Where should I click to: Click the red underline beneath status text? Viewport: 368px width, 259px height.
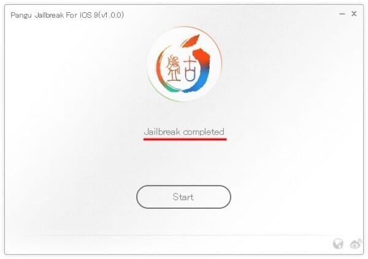pyautogui.click(x=185, y=139)
